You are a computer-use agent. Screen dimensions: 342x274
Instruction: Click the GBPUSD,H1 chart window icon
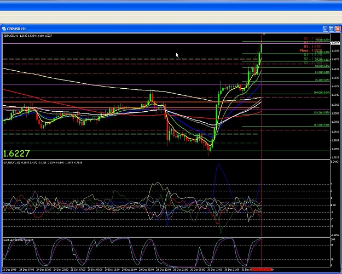[x=4, y=29]
